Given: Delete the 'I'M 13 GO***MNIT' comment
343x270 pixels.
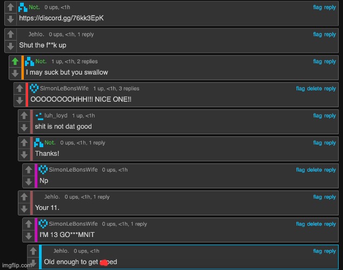Looking at the screenshot, I should coord(314,224).
